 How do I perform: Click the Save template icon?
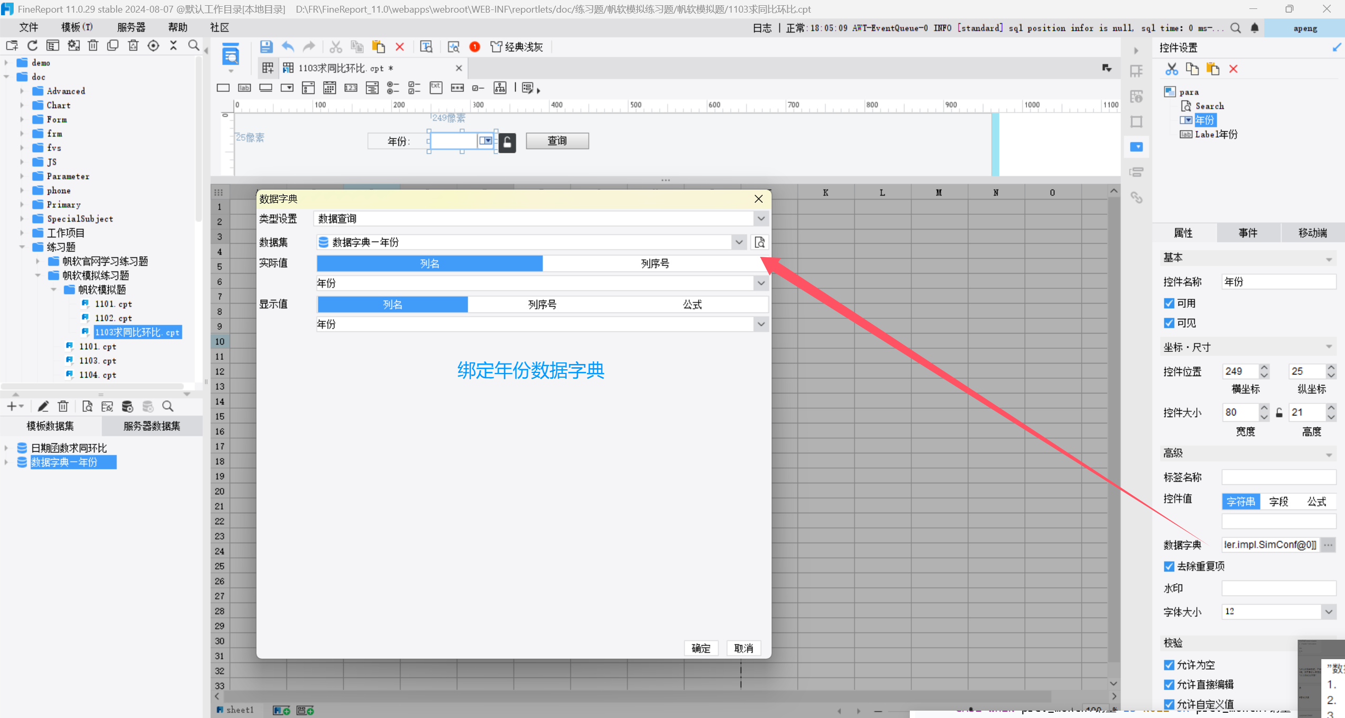click(x=266, y=47)
